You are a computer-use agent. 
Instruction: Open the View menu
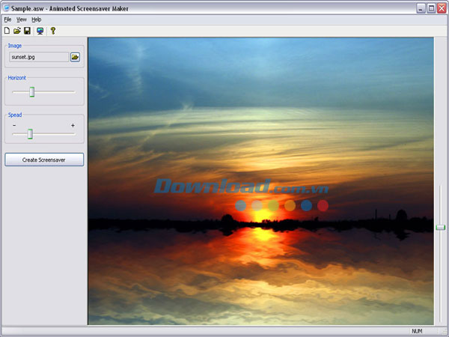click(22, 19)
